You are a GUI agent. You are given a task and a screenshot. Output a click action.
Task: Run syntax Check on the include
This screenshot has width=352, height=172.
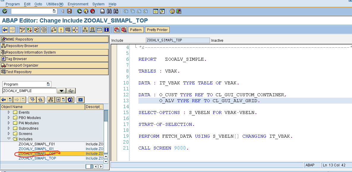pos(29,30)
